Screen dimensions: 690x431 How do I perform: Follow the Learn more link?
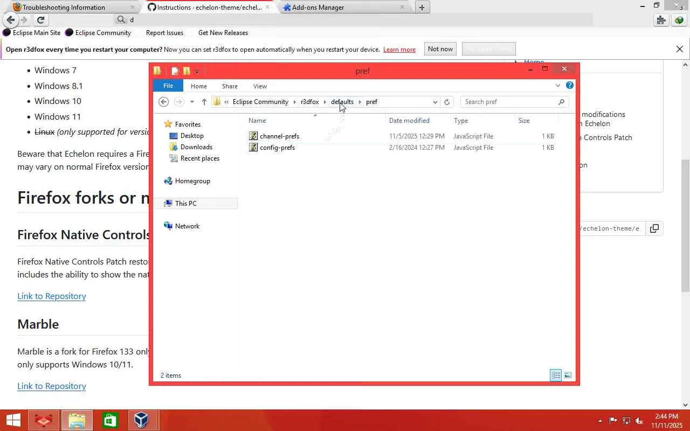(399, 50)
